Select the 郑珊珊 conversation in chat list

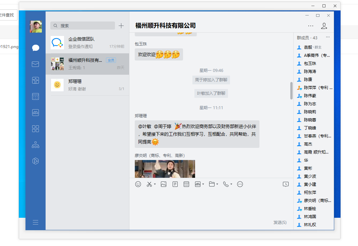pos(87,85)
